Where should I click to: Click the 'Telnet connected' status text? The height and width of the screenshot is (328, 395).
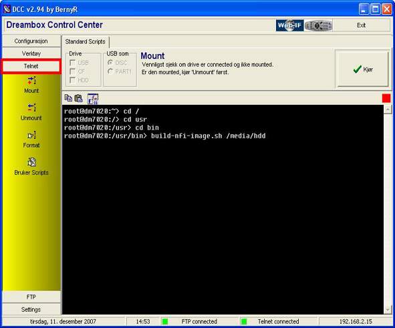pyautogui.click(x=278, y=321)
